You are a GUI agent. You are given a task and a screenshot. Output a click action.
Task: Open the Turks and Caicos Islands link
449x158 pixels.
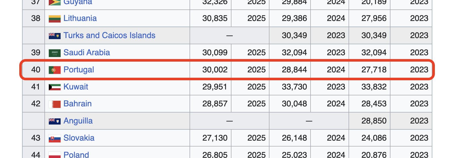click(x=109, y=35)
